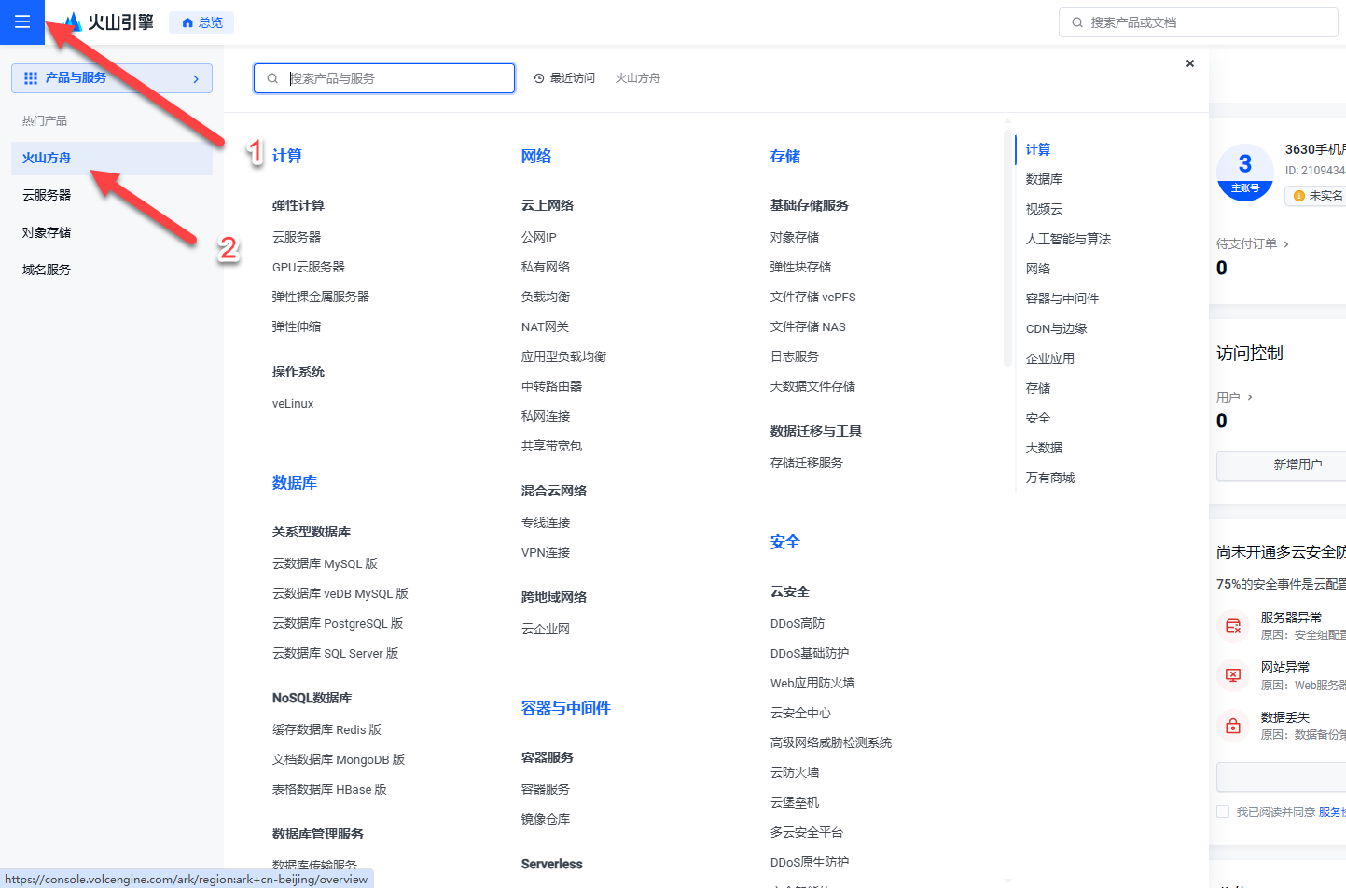The height and width of the screenshot is (888, 1346).
Task: Click the red server icon beside 服务器异常
Action: point(1232,625)
